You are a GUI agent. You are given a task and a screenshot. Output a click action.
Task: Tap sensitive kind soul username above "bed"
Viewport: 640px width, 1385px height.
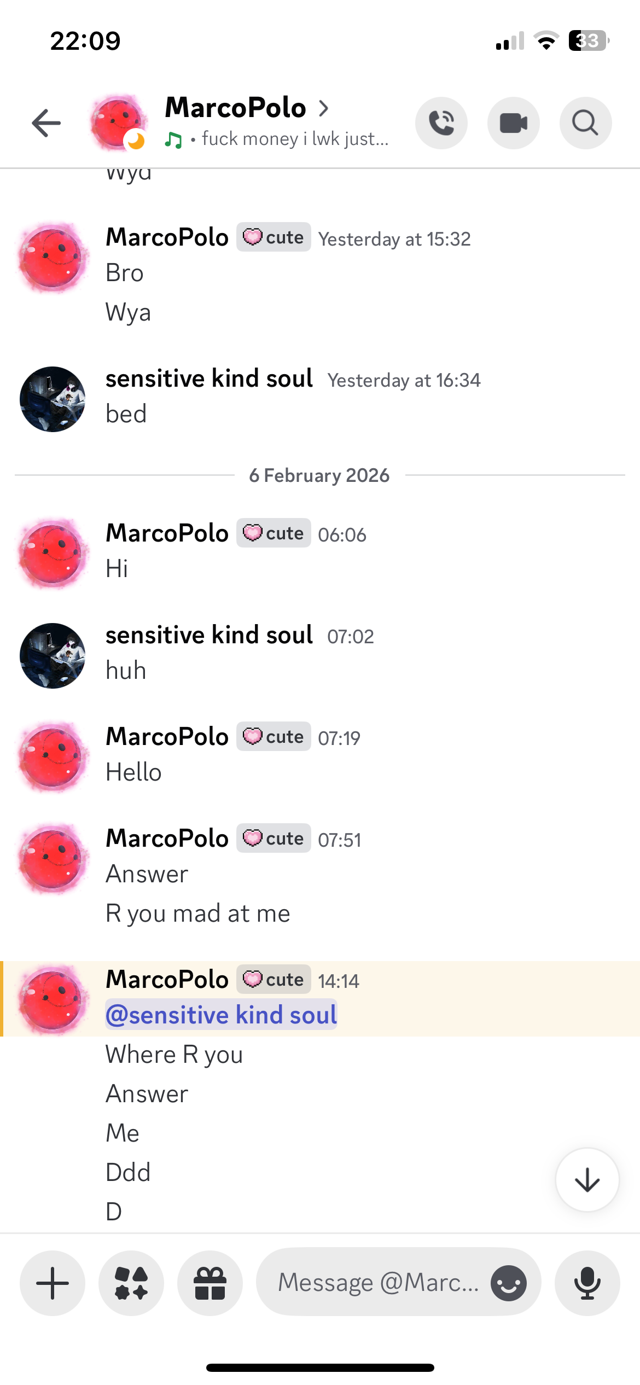click(x=209, y=379)
